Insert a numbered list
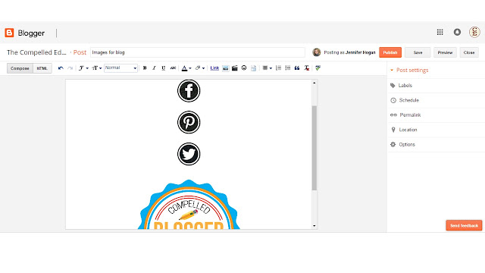Image resolution: width=485 pixels, height=273 pixels. click(x=278, y=68)
